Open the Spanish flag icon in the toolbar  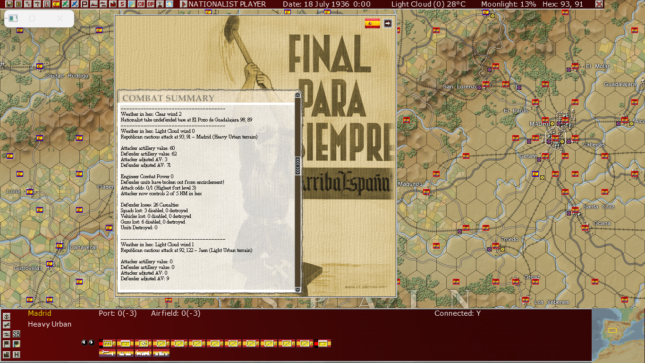[56, 4]
